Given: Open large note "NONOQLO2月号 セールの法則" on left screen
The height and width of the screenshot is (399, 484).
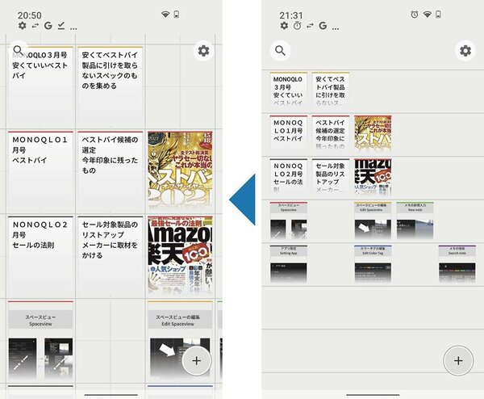Looking at the screenshot, I should point(40,257).
